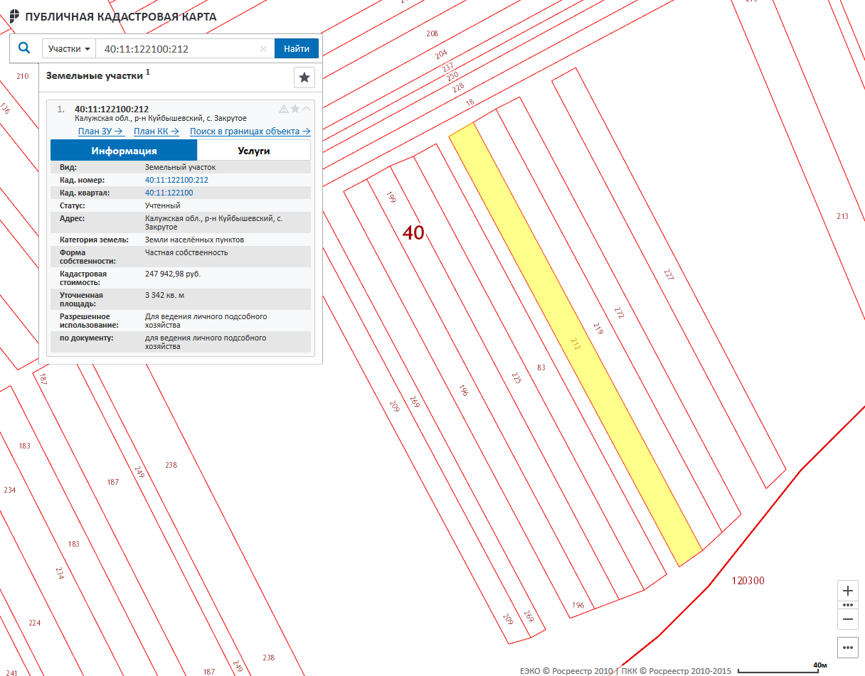Viewport: 865px width, 676px height.
Task: Click the cadastral number search field
Action: pyautogui.click(x=178, y=49)
